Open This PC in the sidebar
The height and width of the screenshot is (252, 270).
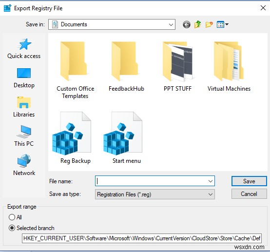click(24, 136)
